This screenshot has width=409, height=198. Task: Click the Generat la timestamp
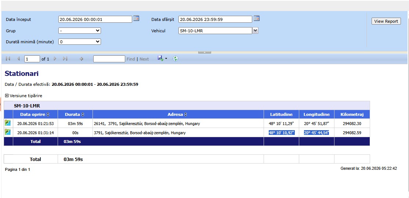point(369,168)
